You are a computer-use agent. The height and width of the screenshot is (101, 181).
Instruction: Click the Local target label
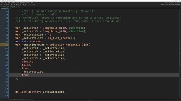tap(166, 5)
